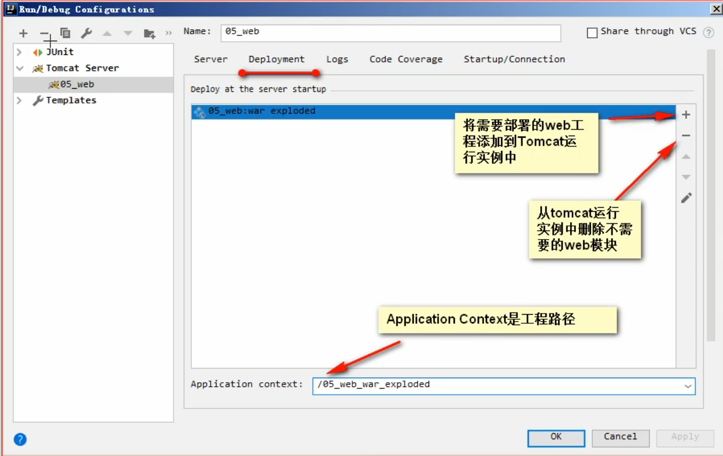Open help for Share through VCS

click(709, 33)
